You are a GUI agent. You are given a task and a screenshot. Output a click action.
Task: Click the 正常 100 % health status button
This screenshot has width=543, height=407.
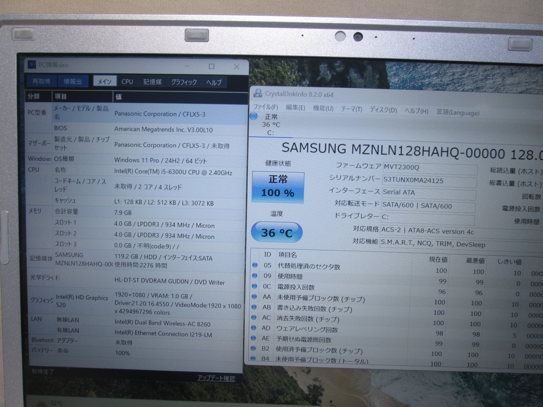pos(278,187)
